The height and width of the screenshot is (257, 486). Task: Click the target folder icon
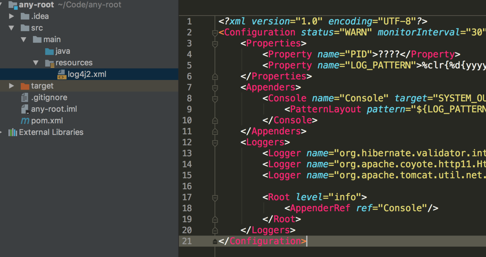pos(26,86)
